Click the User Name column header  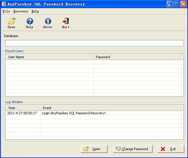pos(49,57)
